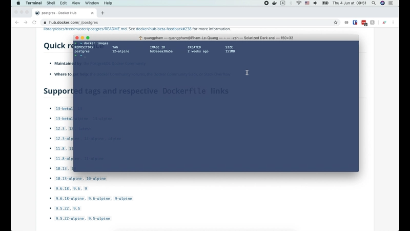Viewport: 410px width, 231px height.
Task: Open the 9.5.22 tag link
Action: click(62, 208)
